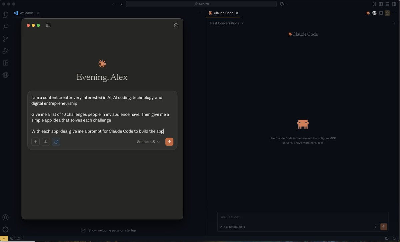Open the Manage gear icon in activity bar
Image resolution: width=400 pixels, height=242 pixels.
[x=5, y=230]
